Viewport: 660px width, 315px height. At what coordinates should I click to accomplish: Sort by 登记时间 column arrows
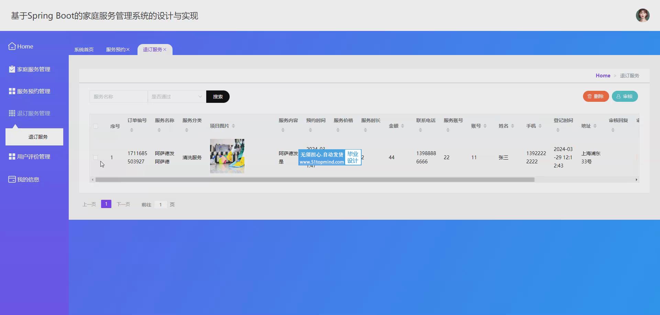coord(558,130)
